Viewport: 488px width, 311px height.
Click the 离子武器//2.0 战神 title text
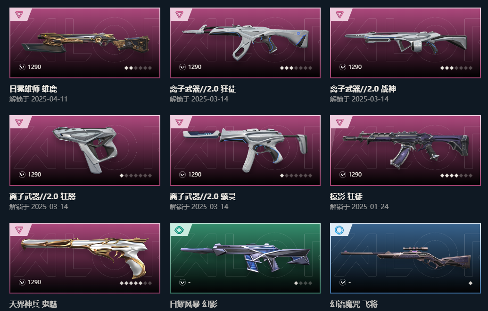point(363,89)
